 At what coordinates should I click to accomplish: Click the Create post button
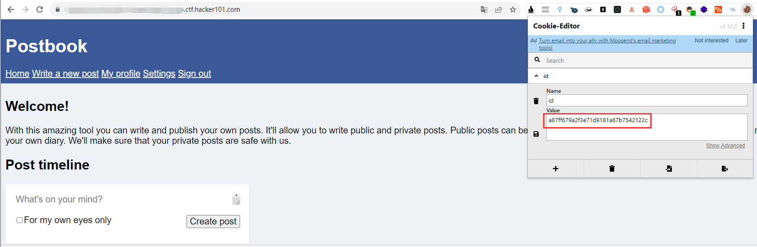213,221
